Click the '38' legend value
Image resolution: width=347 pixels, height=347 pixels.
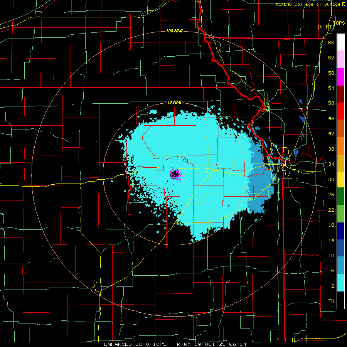coord(331,149)
